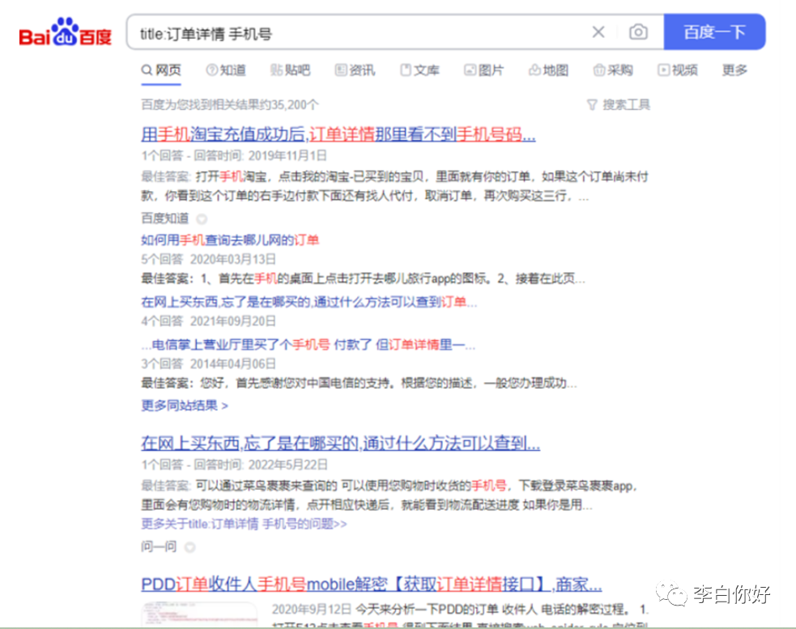Screen dimensions: 796x629
Task: Select the 网页 tab
Action: pyautogui.click(x=161, y=70)
